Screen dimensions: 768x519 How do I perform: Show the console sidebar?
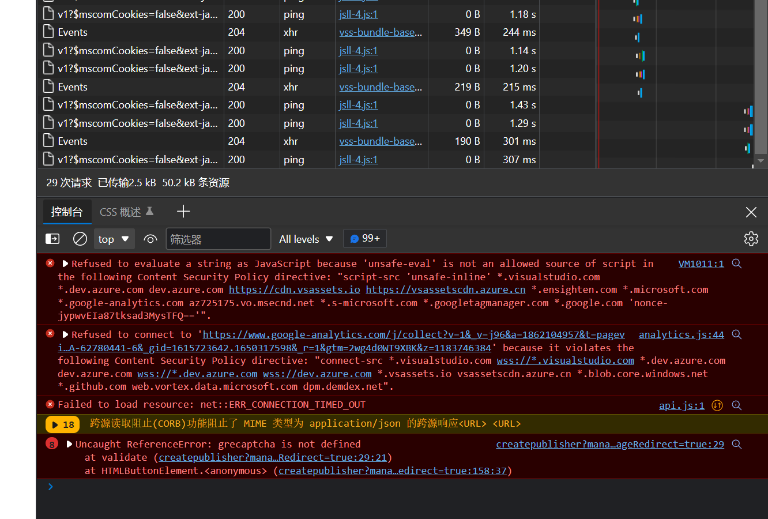point(52,238)
